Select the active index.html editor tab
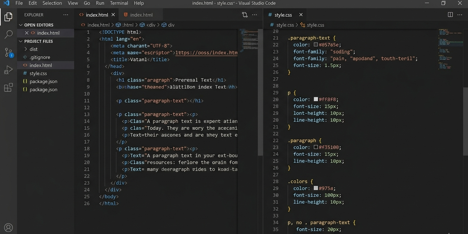 97,15
